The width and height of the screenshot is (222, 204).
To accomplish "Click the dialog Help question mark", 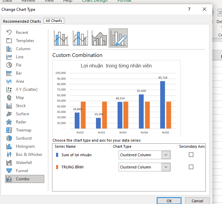I will [x=189, y=9].
